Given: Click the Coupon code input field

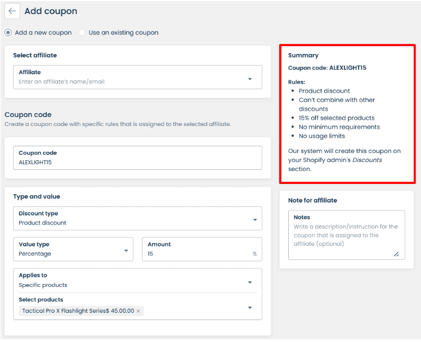Looking at the screenshot, I should coord(137,162).
